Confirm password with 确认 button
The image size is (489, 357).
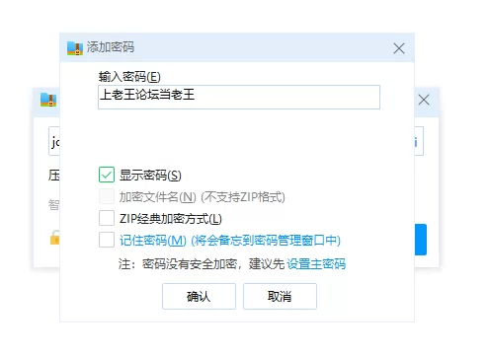pyautogui.click(x=199, y=296)
